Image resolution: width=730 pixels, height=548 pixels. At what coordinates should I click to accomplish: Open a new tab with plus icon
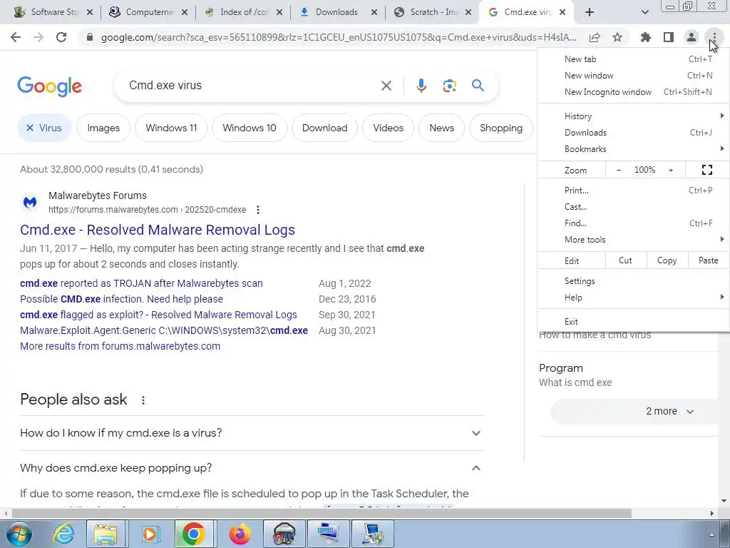590,12
